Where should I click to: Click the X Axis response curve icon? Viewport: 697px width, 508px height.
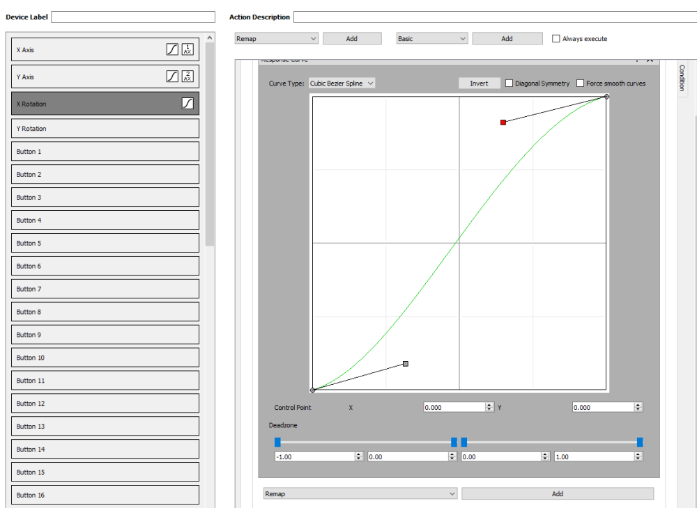[172, 49]
